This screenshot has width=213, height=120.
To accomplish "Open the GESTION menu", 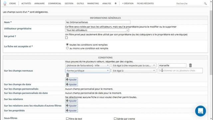I will click(69, 3).
